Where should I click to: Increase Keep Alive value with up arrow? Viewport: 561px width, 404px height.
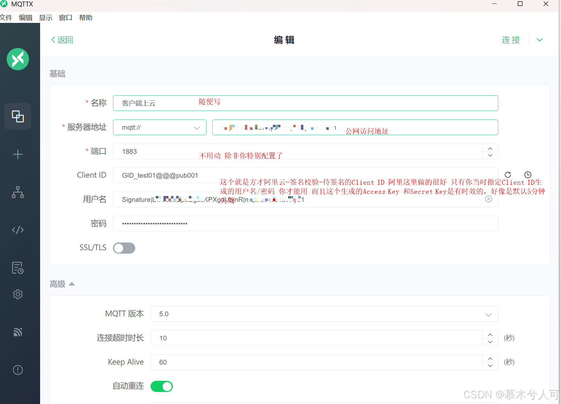pos(490,359)
